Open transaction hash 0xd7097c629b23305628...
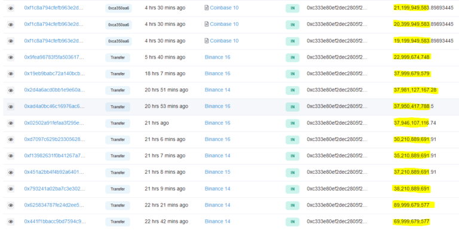 54,139
